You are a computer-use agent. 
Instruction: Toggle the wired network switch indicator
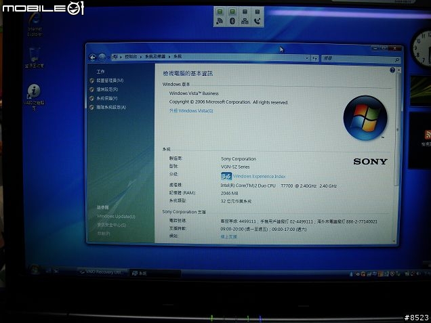click(245, 12)
